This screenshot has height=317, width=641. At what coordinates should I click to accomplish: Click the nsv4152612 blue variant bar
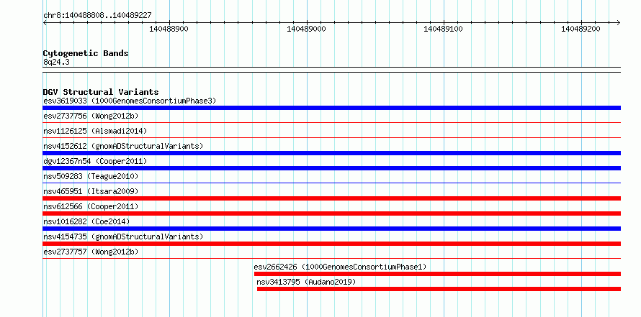coord(331,153)
